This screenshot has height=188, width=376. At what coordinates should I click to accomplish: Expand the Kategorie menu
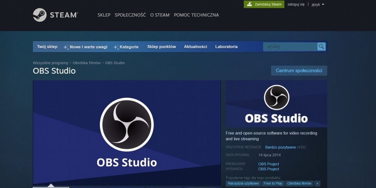pos(129,47)
